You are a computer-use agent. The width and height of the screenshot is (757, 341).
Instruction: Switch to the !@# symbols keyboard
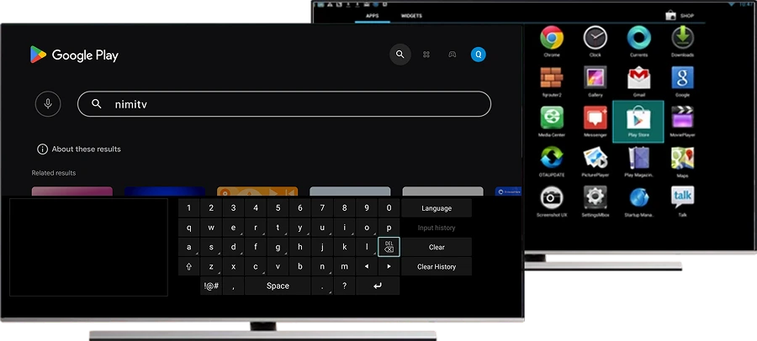(211, 286)
